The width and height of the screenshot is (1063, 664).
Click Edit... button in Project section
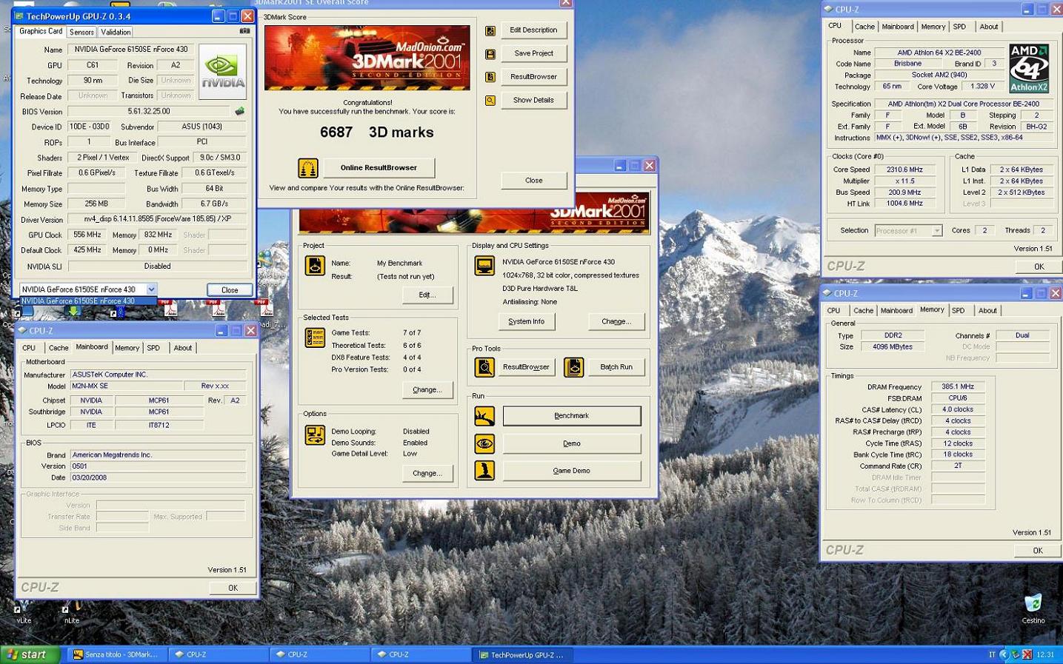pyautogui.click(x=427, y=295)
